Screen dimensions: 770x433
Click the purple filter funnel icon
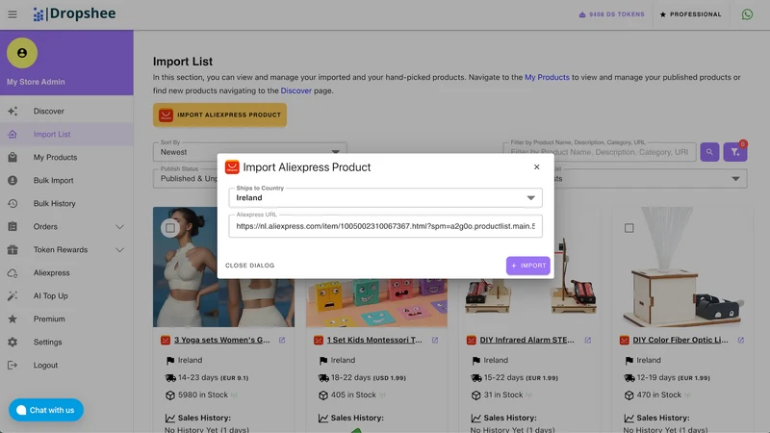734,152
